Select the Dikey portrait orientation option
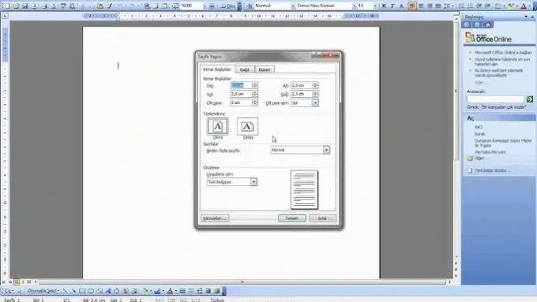This screenshot has width=537, height=302. coord(218,126)
